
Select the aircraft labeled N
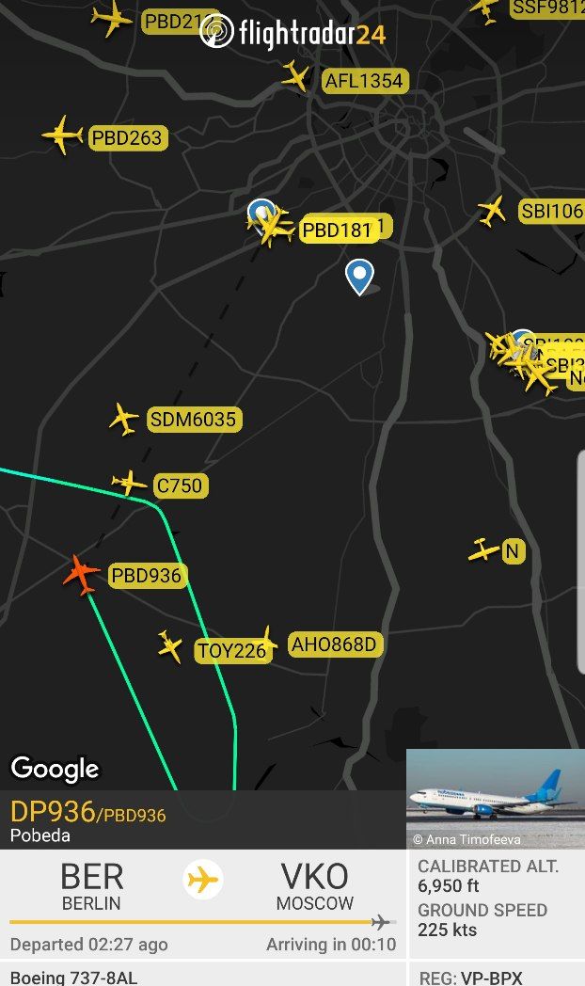click(483, 550)
